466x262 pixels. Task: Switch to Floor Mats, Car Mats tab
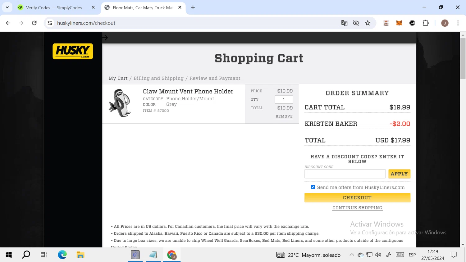[x=143, y=7]
